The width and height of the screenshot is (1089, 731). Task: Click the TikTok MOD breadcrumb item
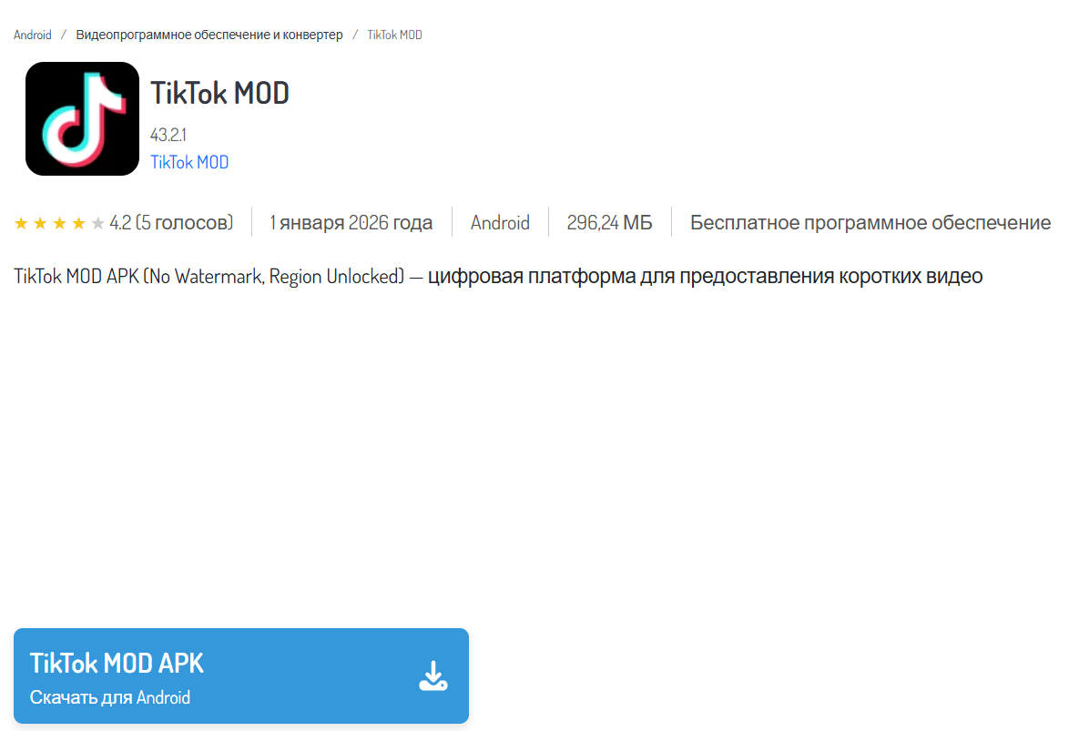click(394, 35)
